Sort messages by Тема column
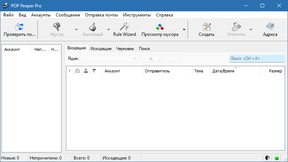The height and width of the screenshot is (162, 288). pos(201,71)
